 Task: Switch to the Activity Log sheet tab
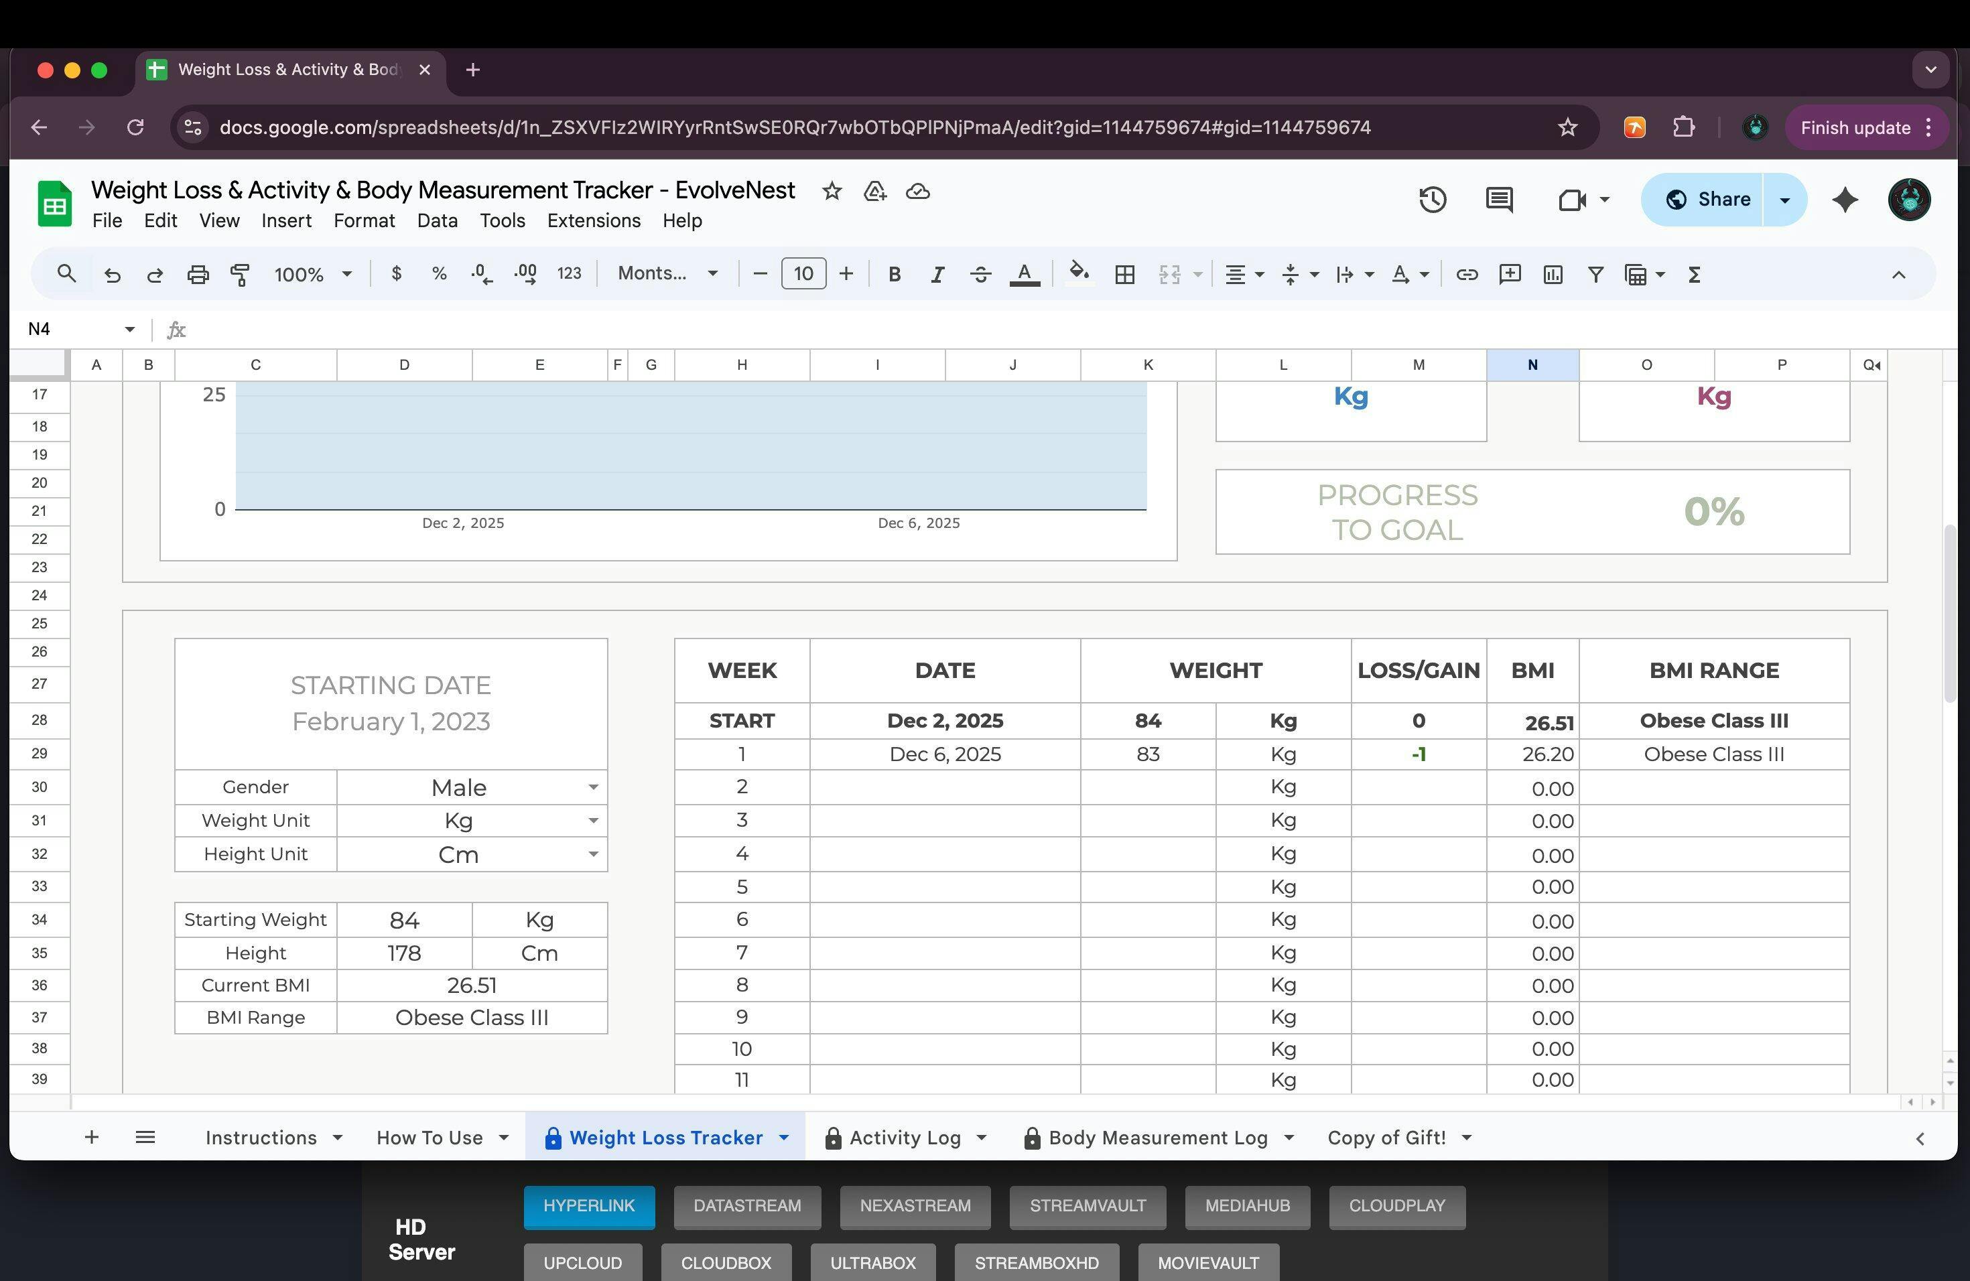[x=905, y=1138]
